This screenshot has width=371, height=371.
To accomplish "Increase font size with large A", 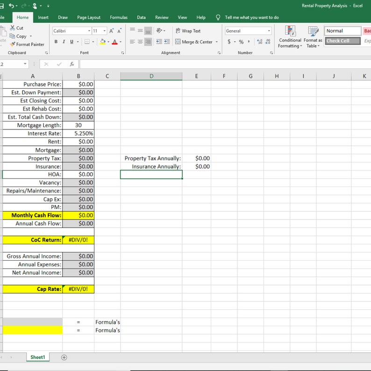I will (x=112, y=31).
